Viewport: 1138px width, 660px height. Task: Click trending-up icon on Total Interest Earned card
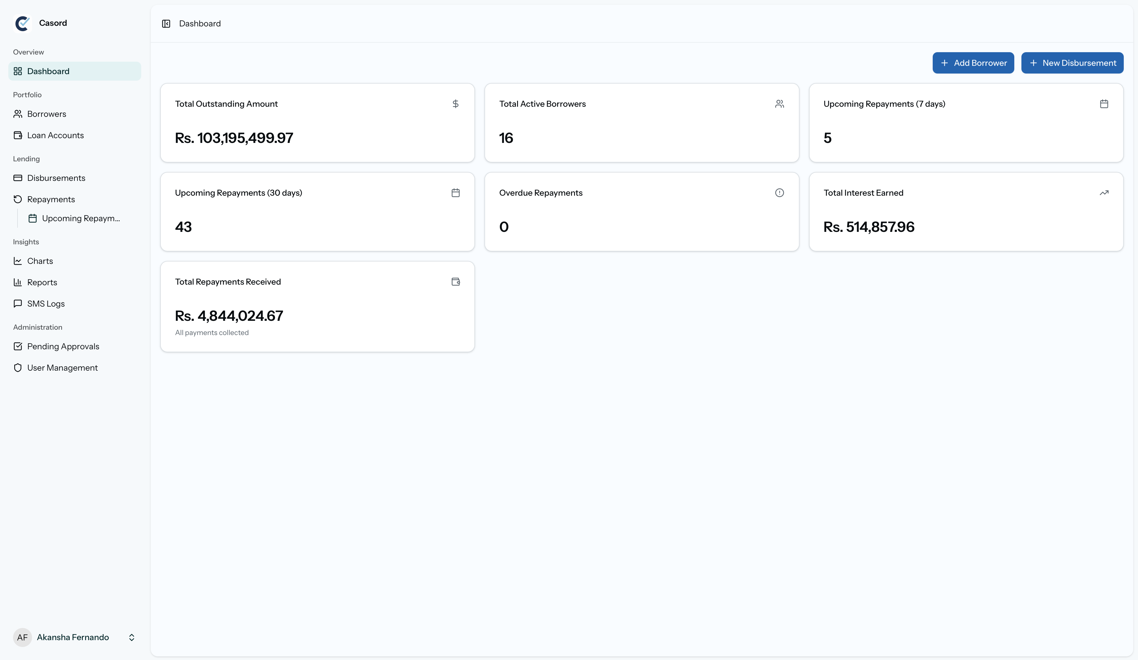[x=1104, y=193]
